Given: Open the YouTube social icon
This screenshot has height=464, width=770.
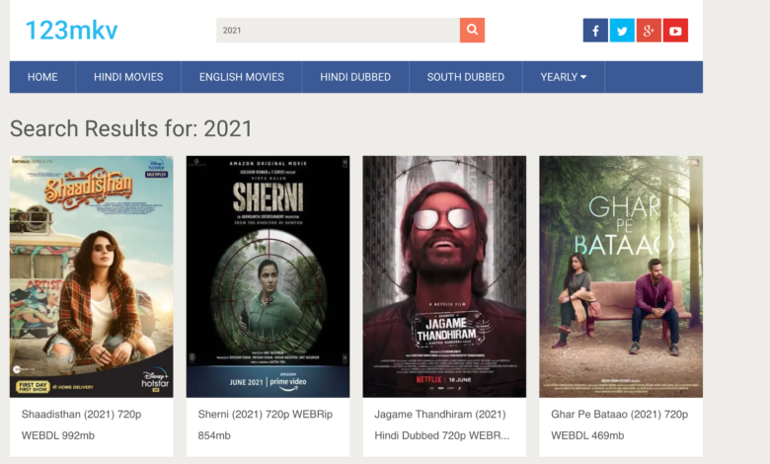Looking at the screenshot, I should pos(675,31).
